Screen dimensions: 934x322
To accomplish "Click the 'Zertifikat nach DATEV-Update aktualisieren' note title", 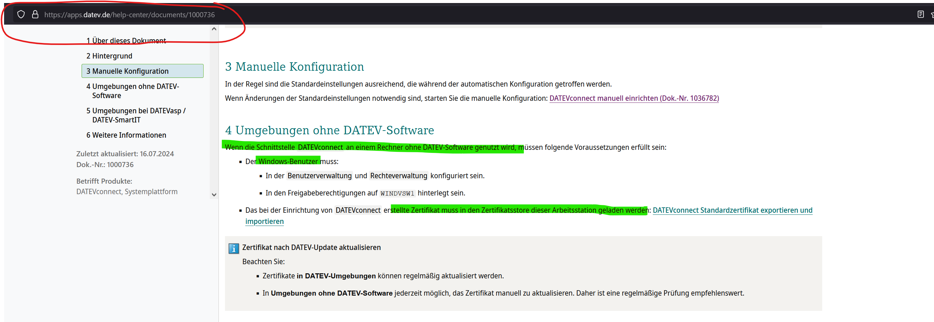I will pyautogui.click(x=311, y=248).
